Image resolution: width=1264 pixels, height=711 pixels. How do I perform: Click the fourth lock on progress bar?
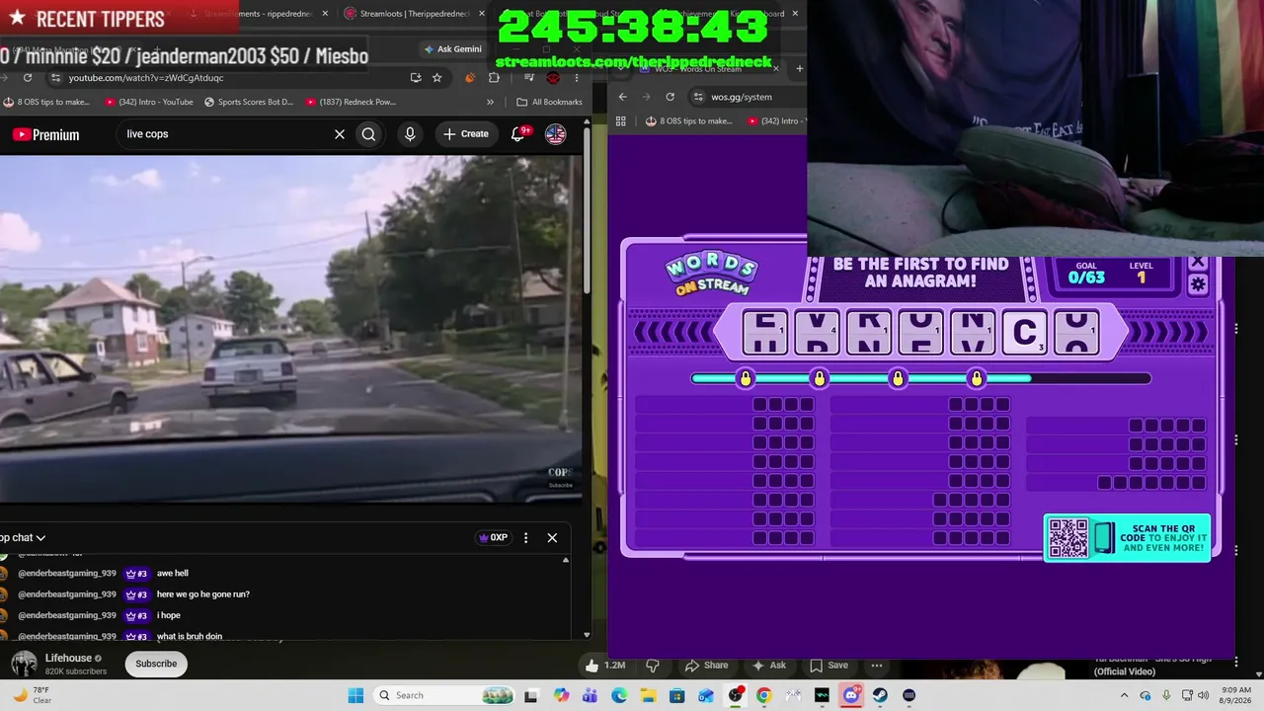pos(977,378)
